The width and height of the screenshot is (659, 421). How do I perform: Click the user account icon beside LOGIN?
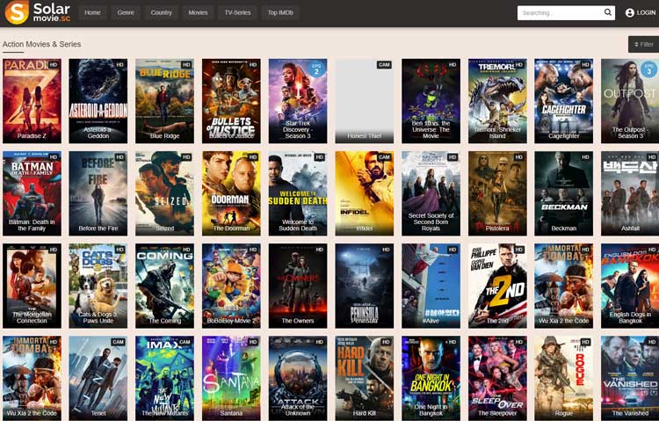pos(629,12)
